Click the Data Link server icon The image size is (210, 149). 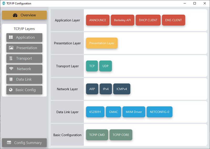[11, 79]
